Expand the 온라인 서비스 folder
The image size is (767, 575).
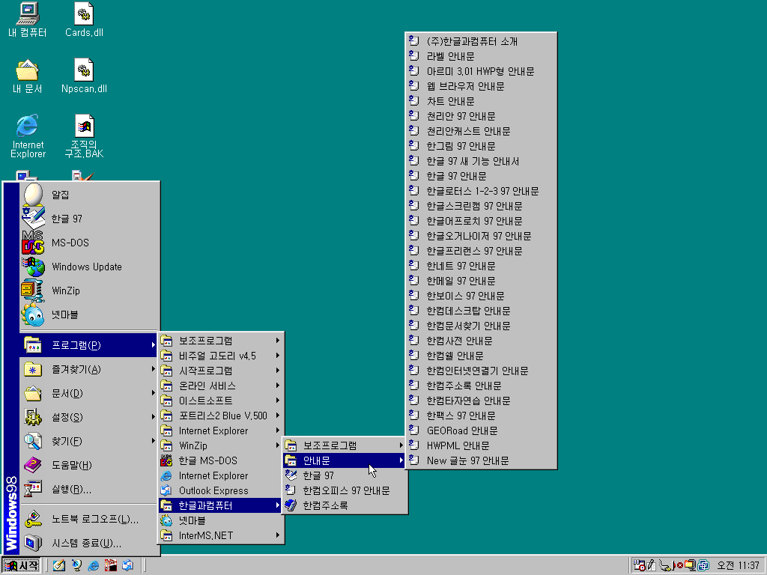click(221, 386)
